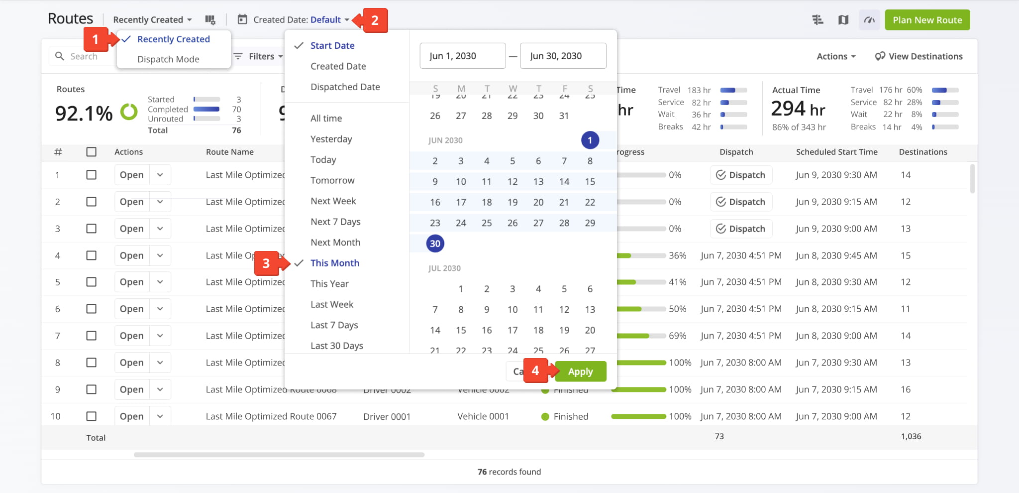The height and width of the screenshot is (493, 1019).
Task: Choose Dispatch Mode from the view menu
Action: click(x=168, y=59)
